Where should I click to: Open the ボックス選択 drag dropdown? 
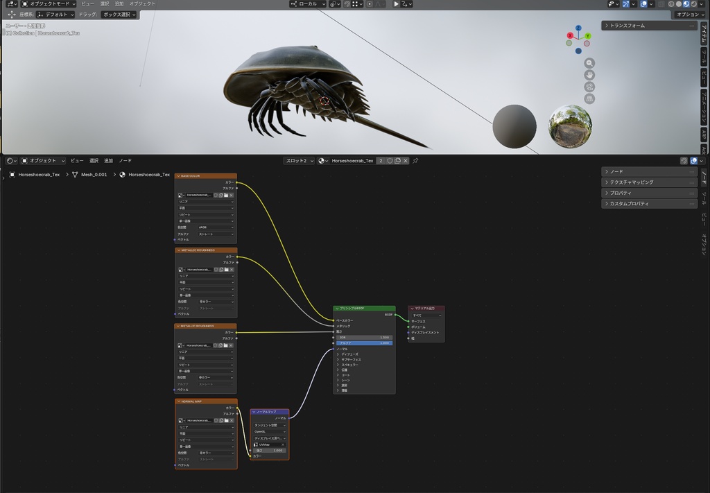(x=119, y=15)
